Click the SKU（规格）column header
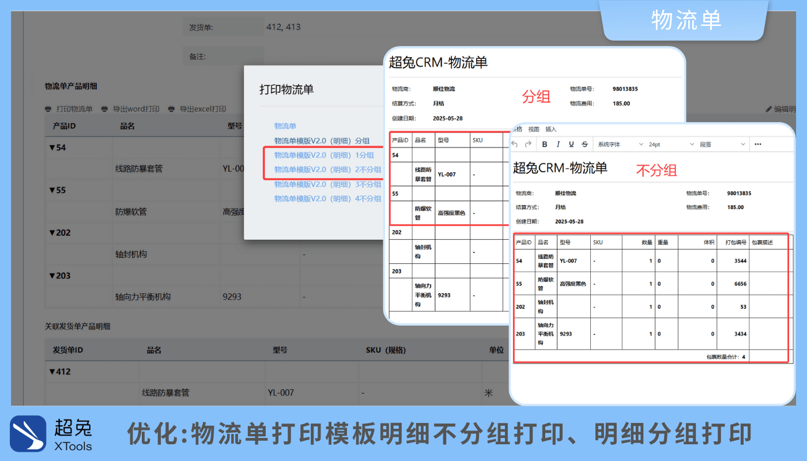The width and height of the screenshot is (807, 461). tap(386, 350)
